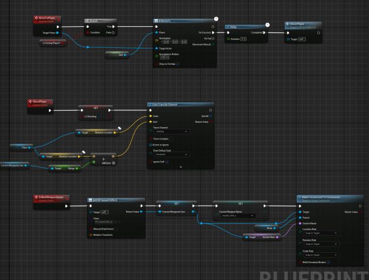Click the Branch True execution pin
The image size is (369, 280).
click(114, 27)
